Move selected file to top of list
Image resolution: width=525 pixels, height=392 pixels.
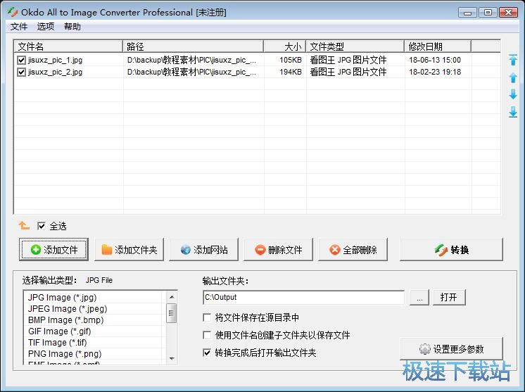coord(512,60)
